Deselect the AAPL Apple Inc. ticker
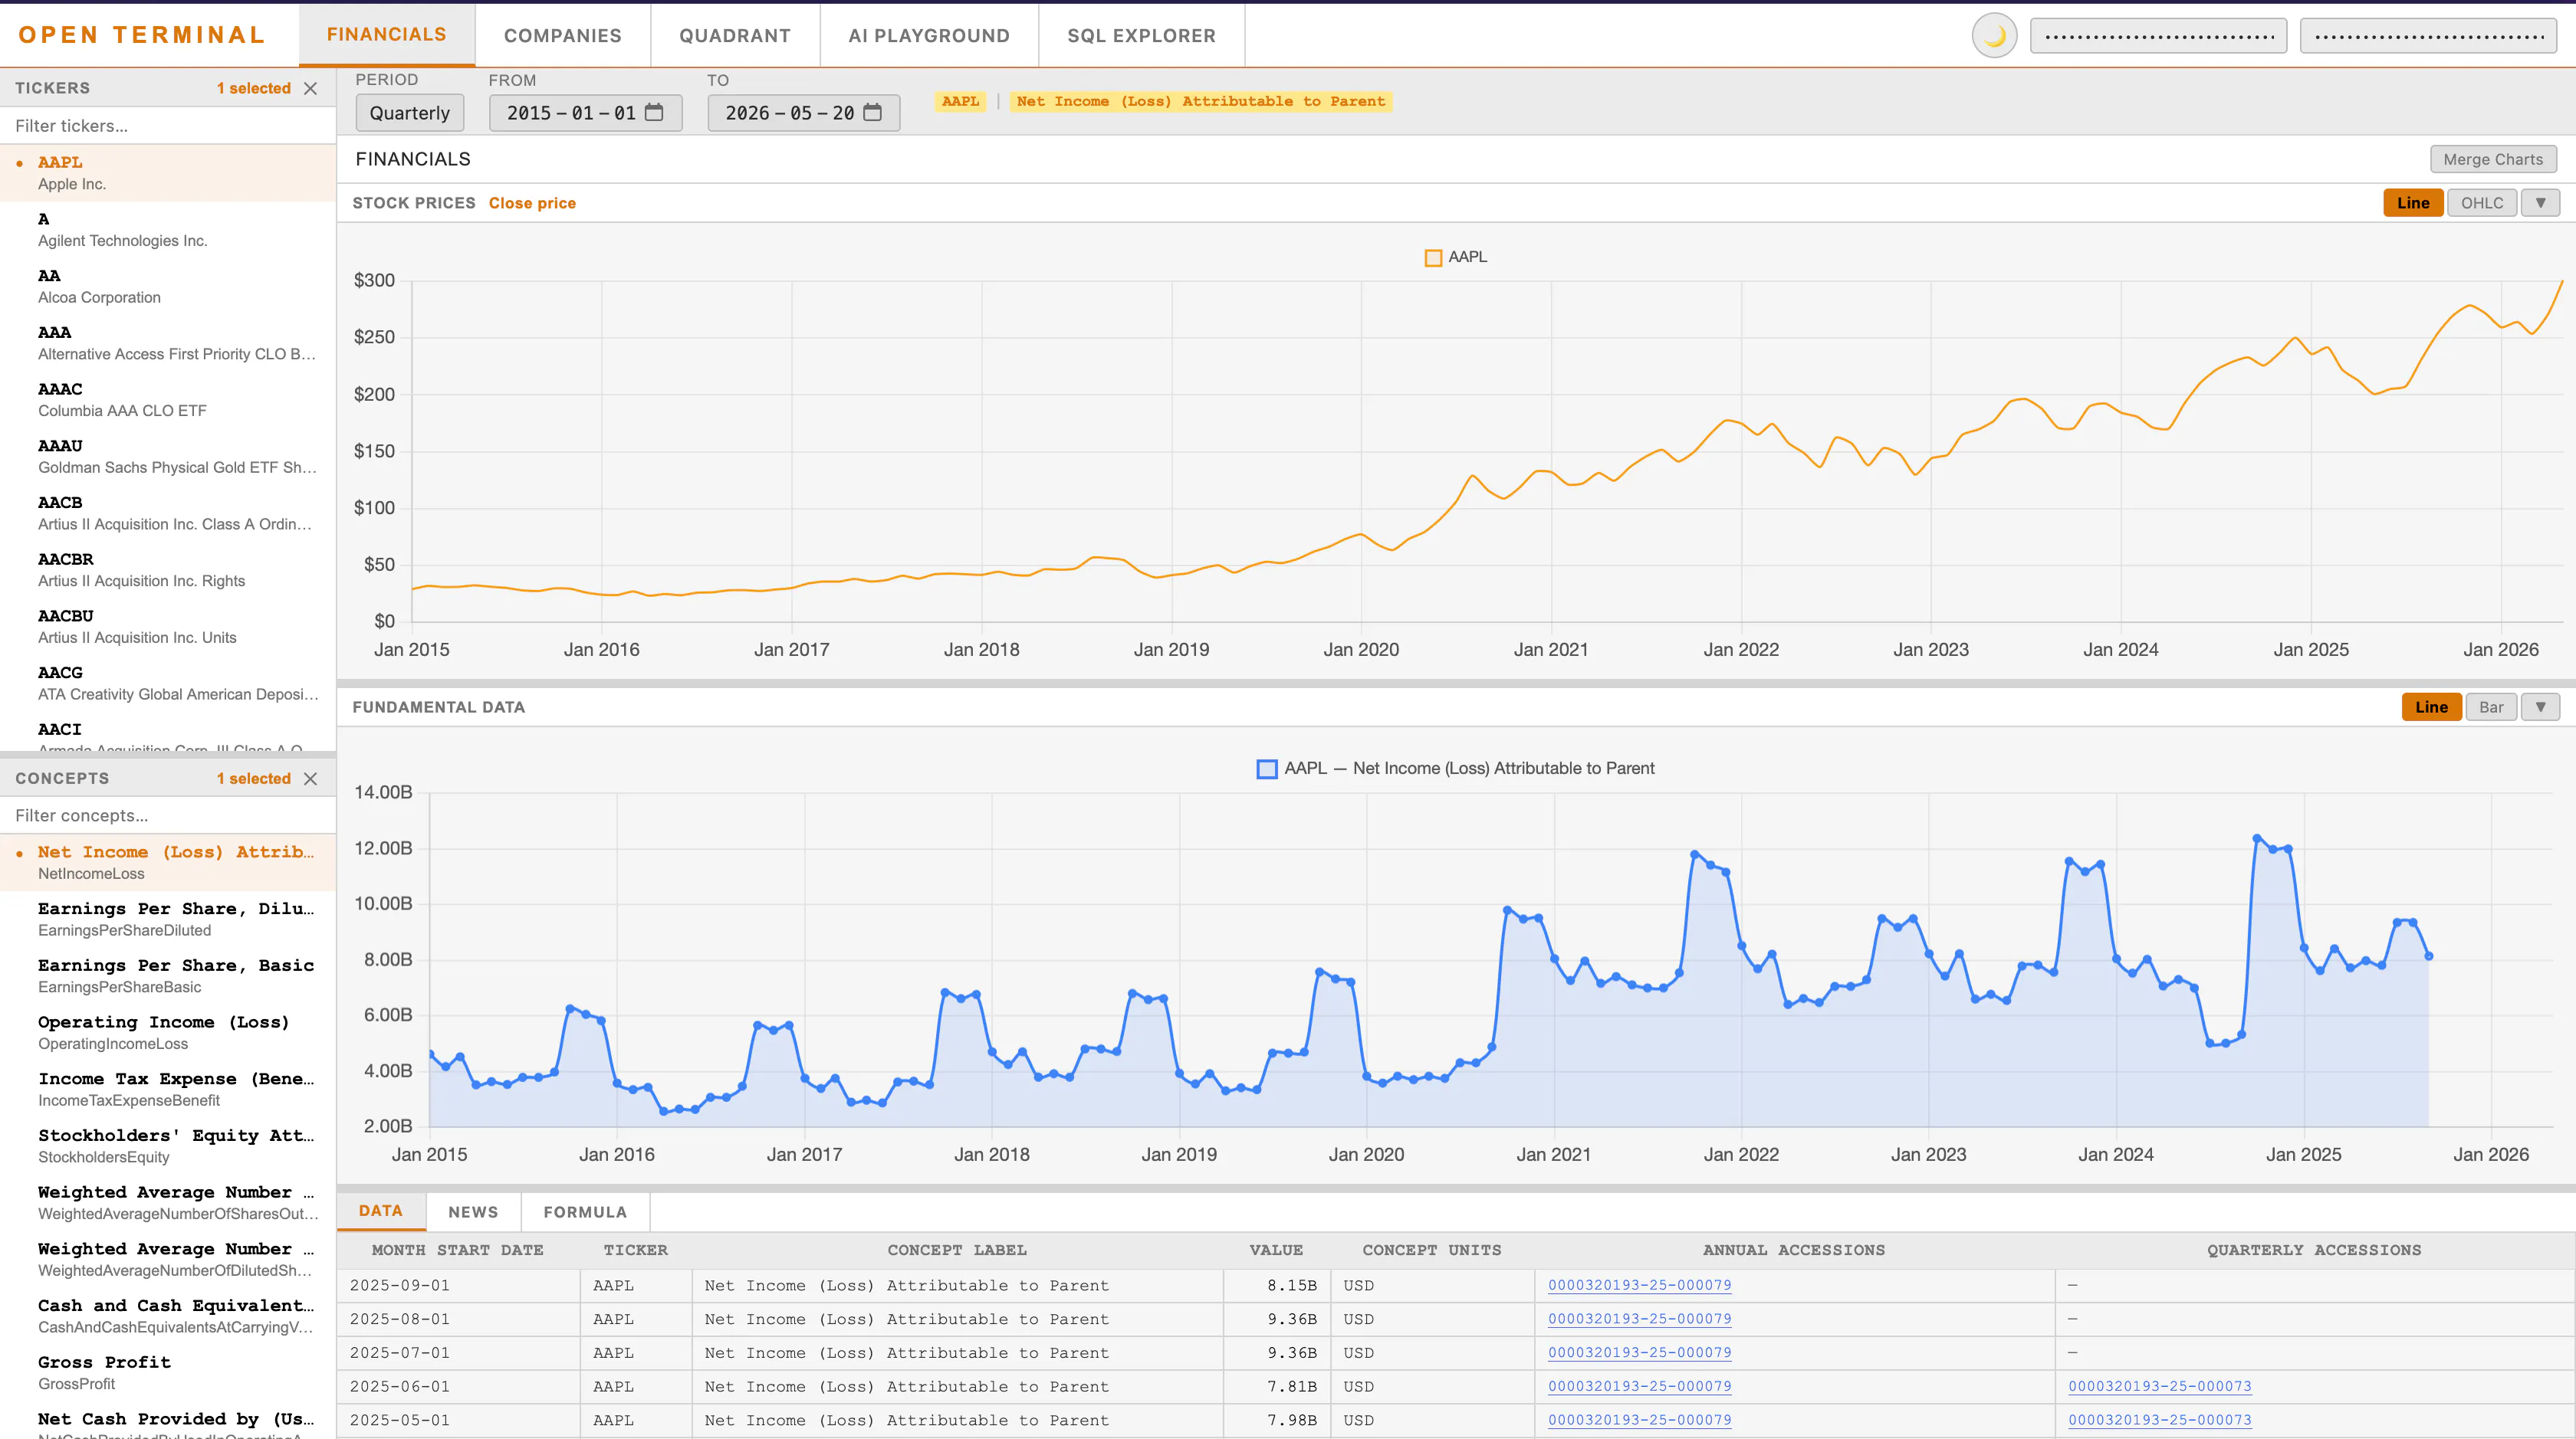This screenshot has width=2576, height=1439. click(168, 173)
